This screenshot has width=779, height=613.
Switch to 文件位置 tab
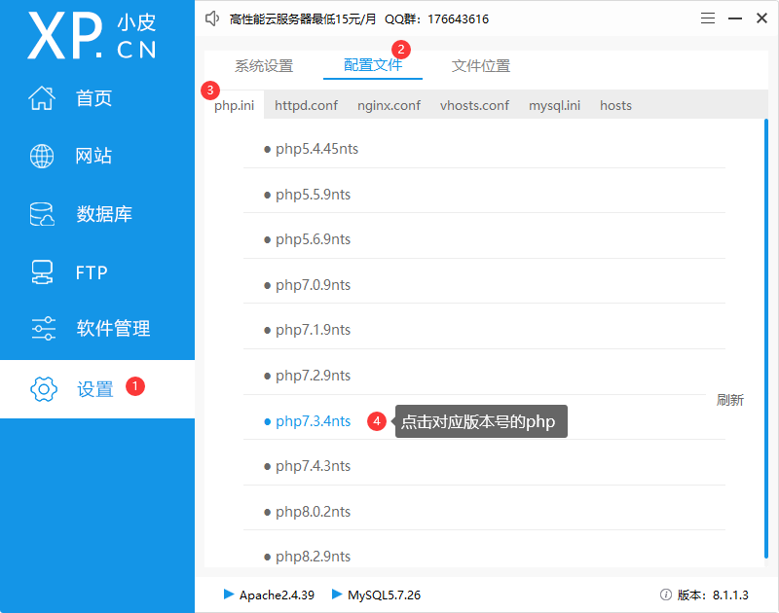(481, 65)
